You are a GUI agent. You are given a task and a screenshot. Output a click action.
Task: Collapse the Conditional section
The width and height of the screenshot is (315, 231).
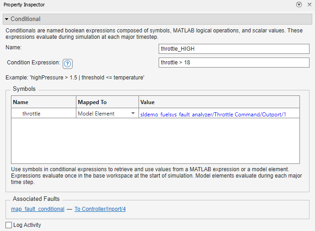(7, 19)
